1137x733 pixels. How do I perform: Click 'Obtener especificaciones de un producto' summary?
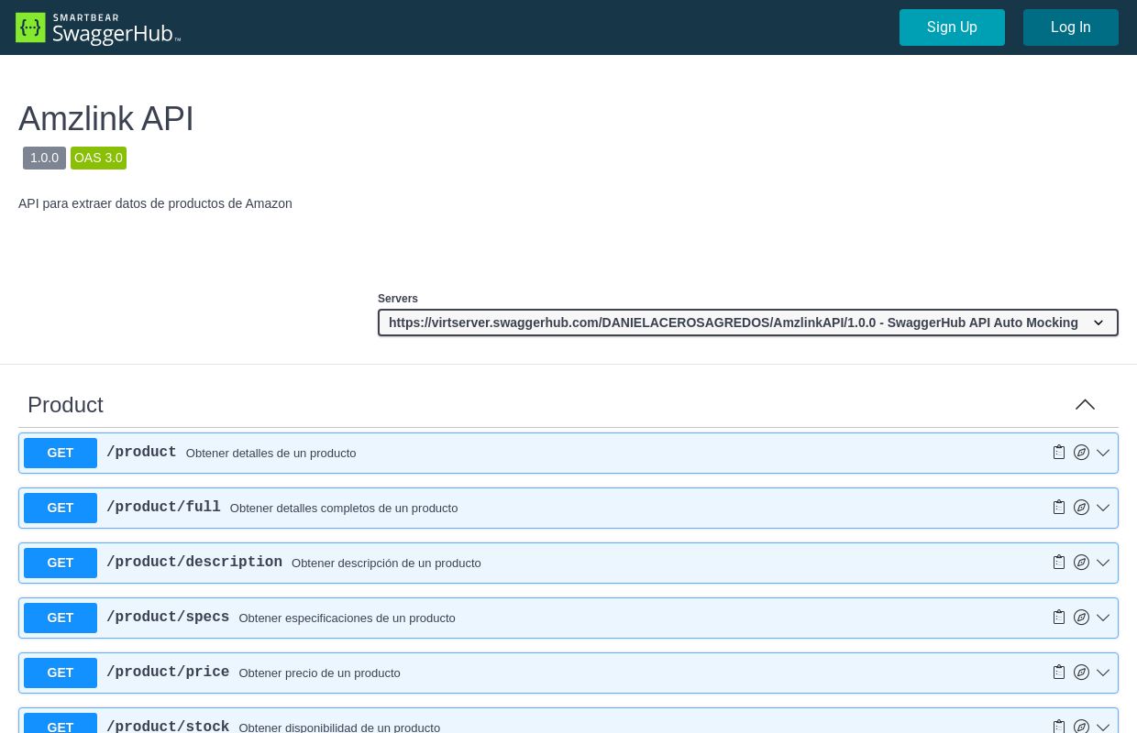pyautogui.click(x=347, y=618)
